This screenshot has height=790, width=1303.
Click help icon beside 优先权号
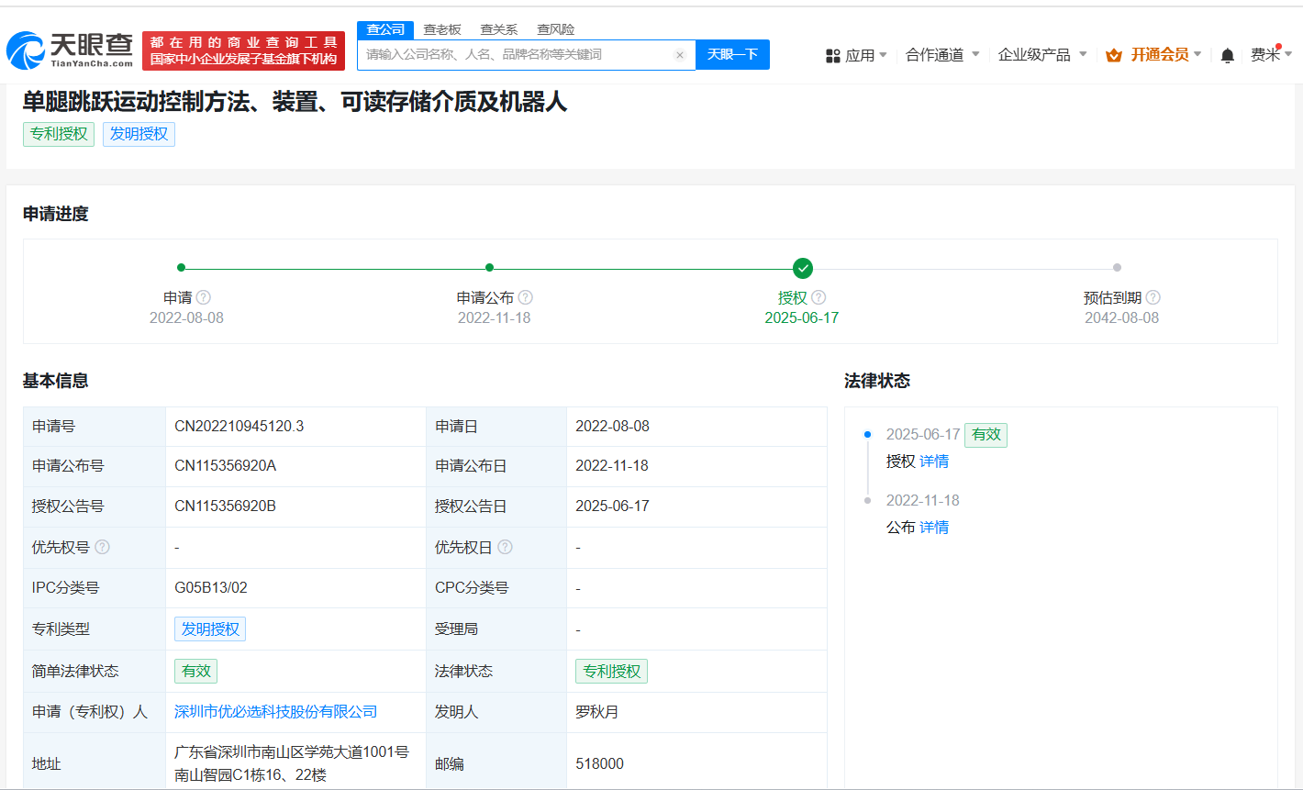coord(103,547)
